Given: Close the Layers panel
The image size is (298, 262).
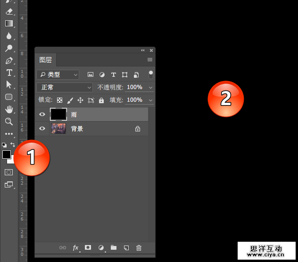Looking at the screenshot, I should click(x=151, y=50).
